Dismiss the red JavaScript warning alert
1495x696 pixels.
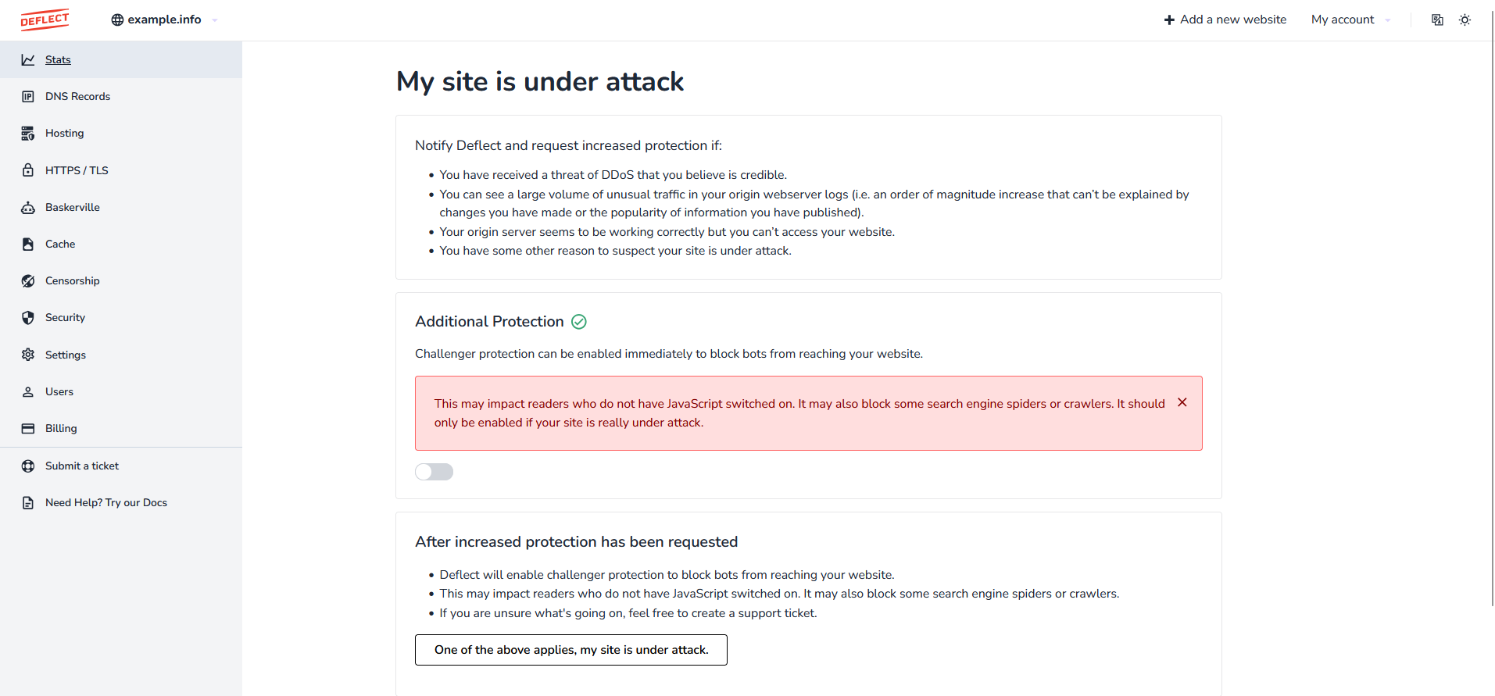click(1182, 402)
